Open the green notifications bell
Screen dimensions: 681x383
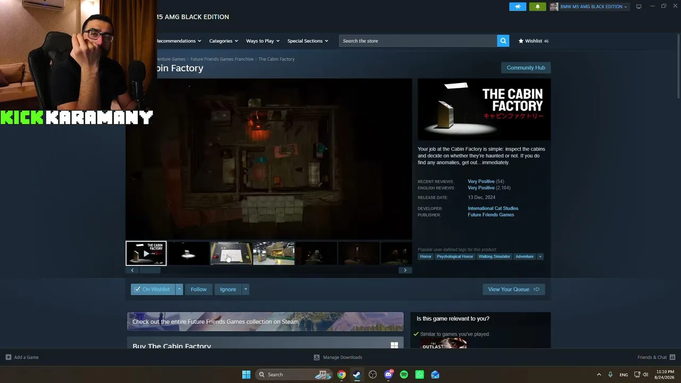[x=537, y=6]
